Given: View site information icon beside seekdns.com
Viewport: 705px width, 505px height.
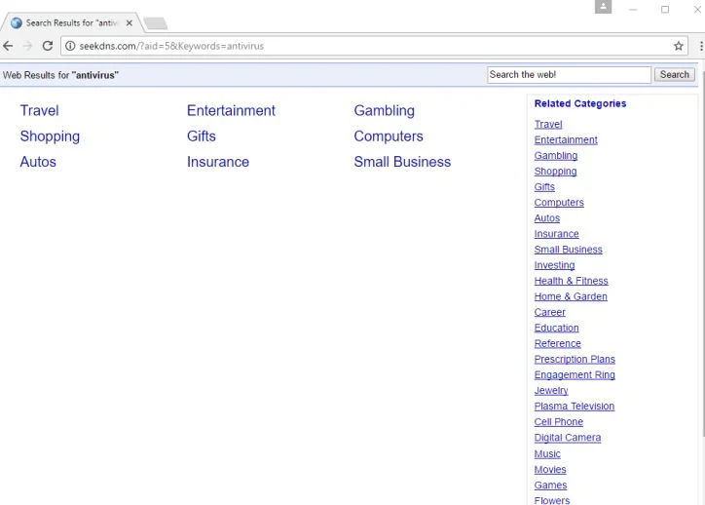Looking at the screenshot, I should (70, 46).
